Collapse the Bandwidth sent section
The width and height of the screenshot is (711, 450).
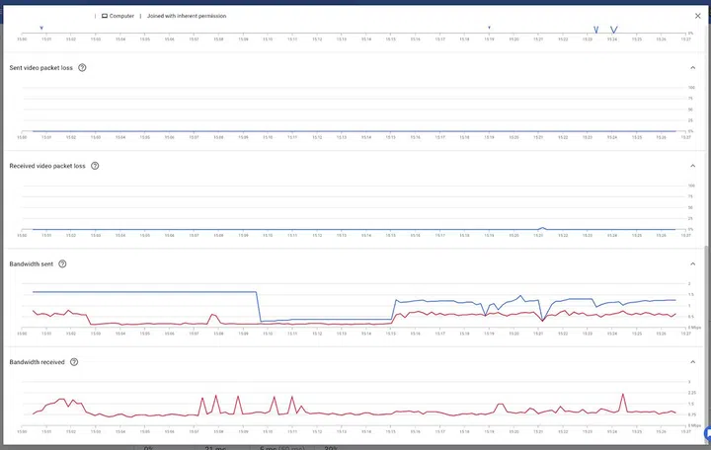point(693,264)
